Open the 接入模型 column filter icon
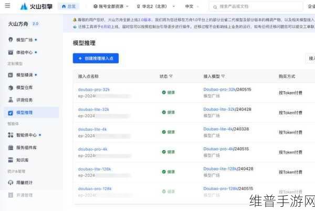315x211 pixels. tap(223, 76)
